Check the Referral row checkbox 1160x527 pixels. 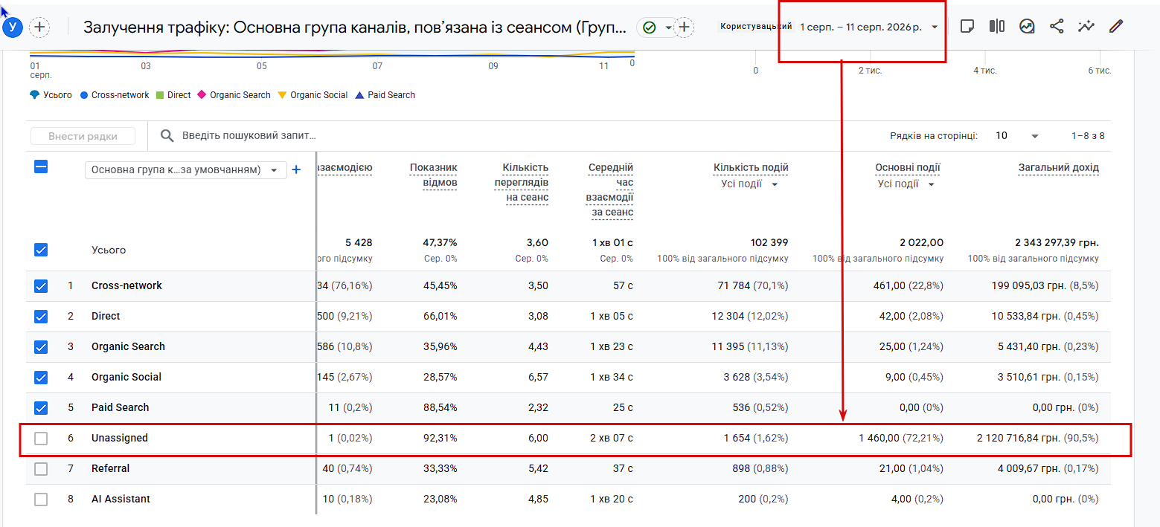point(41,468)
